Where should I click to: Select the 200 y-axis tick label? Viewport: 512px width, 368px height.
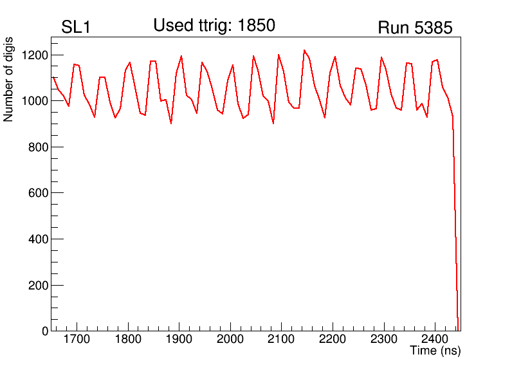coord(40,285)
